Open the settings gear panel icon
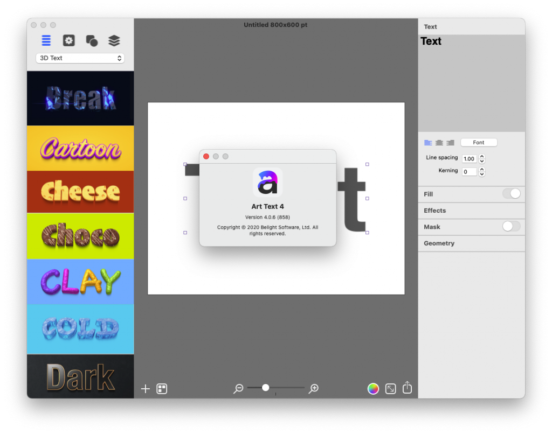Image resolution: width=552 pixels, height=434 pixels. tap(68, 40)
